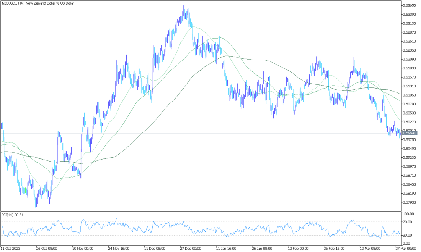Click the RSI(14) 38.51 indicator label
The image size is (421, 252).
pos(13,215)
